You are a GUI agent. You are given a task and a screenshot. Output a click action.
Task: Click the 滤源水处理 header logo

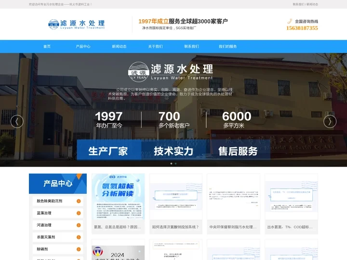76,25
